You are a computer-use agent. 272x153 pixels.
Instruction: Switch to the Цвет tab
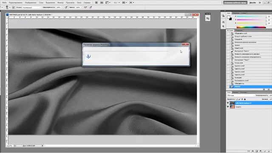pyautogui.click(x=229, y=13)
